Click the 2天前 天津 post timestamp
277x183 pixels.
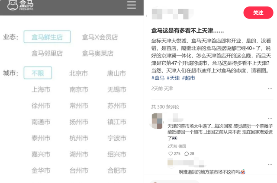click(x=162, y=88)
